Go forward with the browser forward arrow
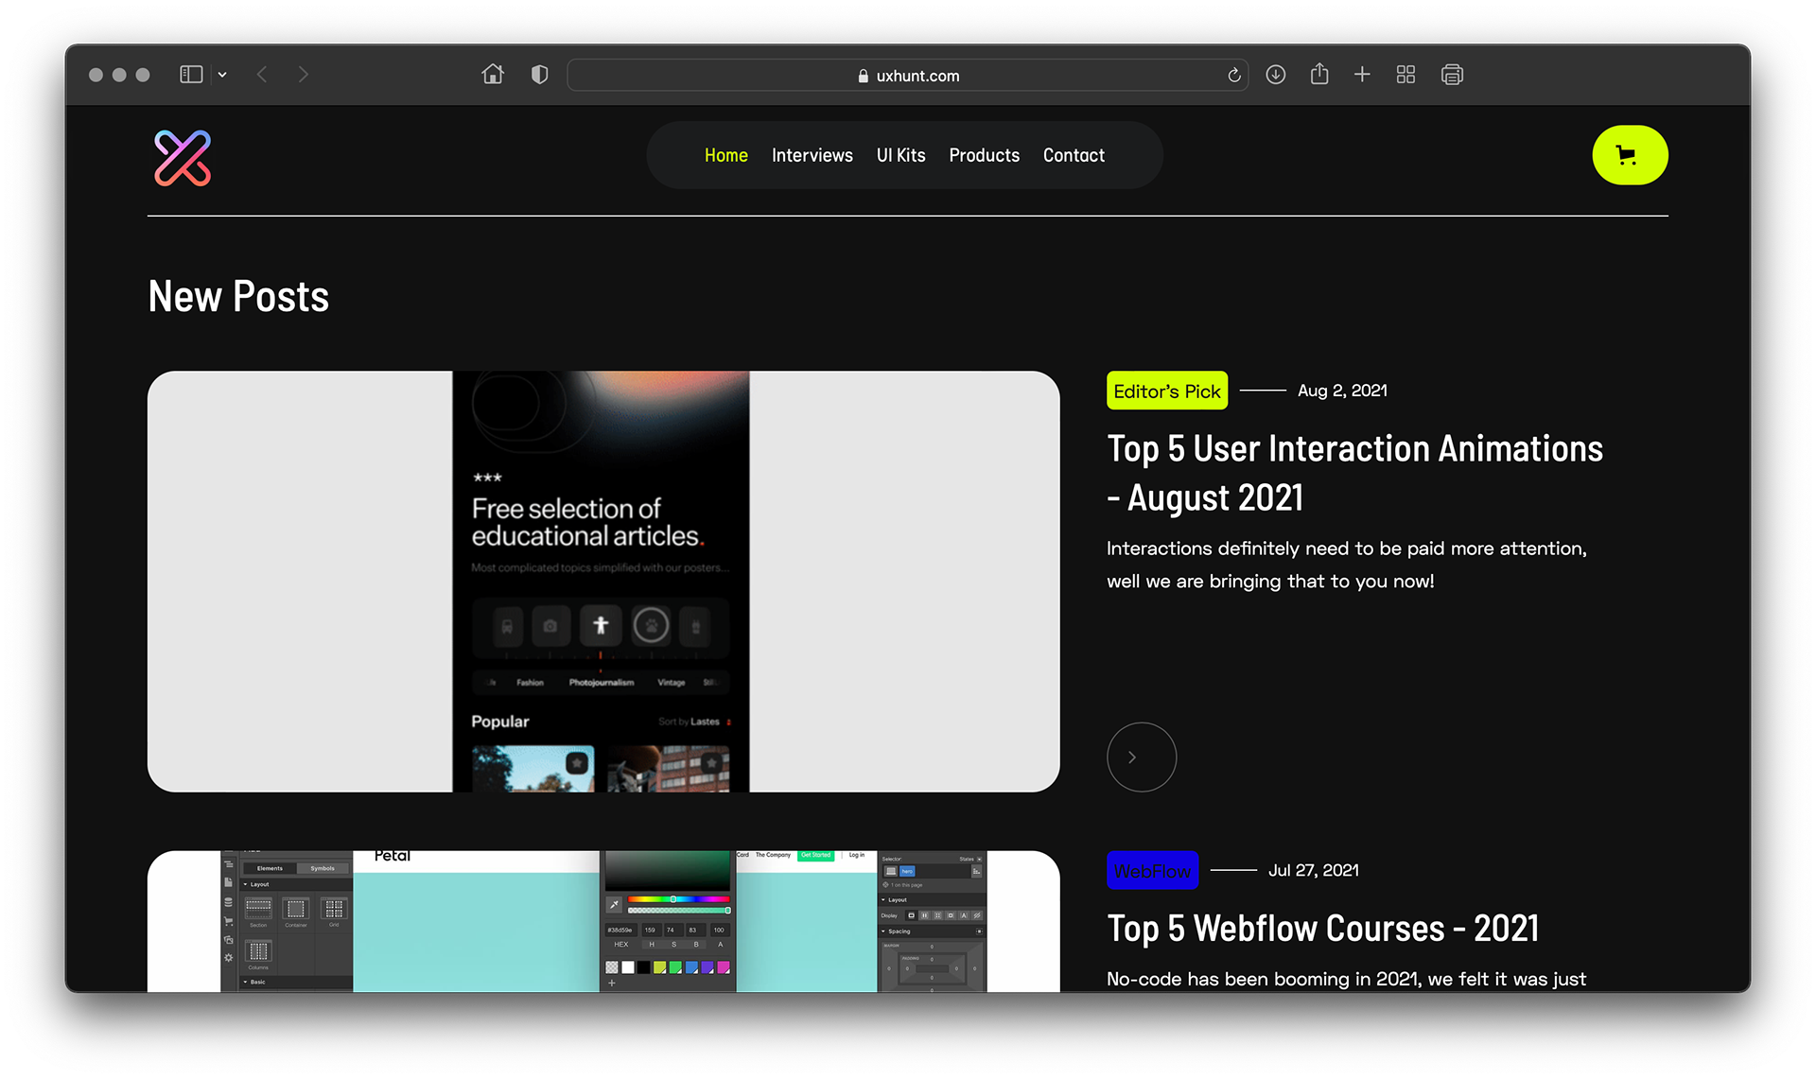 pos(303,75)
